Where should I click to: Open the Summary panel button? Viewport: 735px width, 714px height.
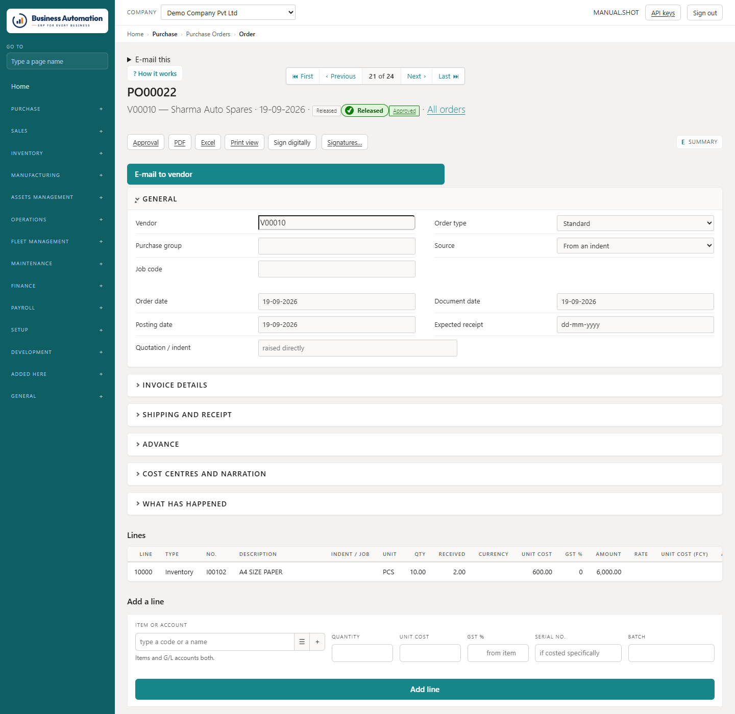pos(699,142)
